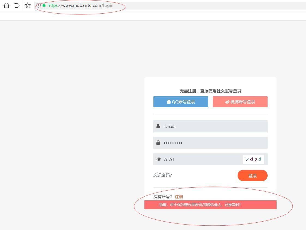Click the QQ penguin icon
This screenshot has height=230, width=306.
pos(169,102)
